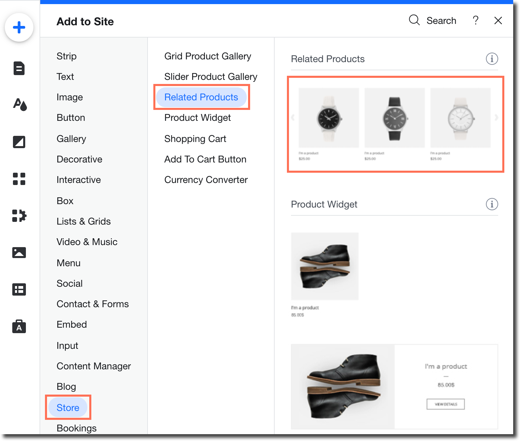Image resolution: width=520 pixels, height=441 pixels.
Task: Select the Lists & Grids category
Action: coord(83,222)
